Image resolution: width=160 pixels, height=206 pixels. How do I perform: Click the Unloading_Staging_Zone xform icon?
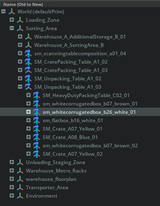(x=20, y=162)
